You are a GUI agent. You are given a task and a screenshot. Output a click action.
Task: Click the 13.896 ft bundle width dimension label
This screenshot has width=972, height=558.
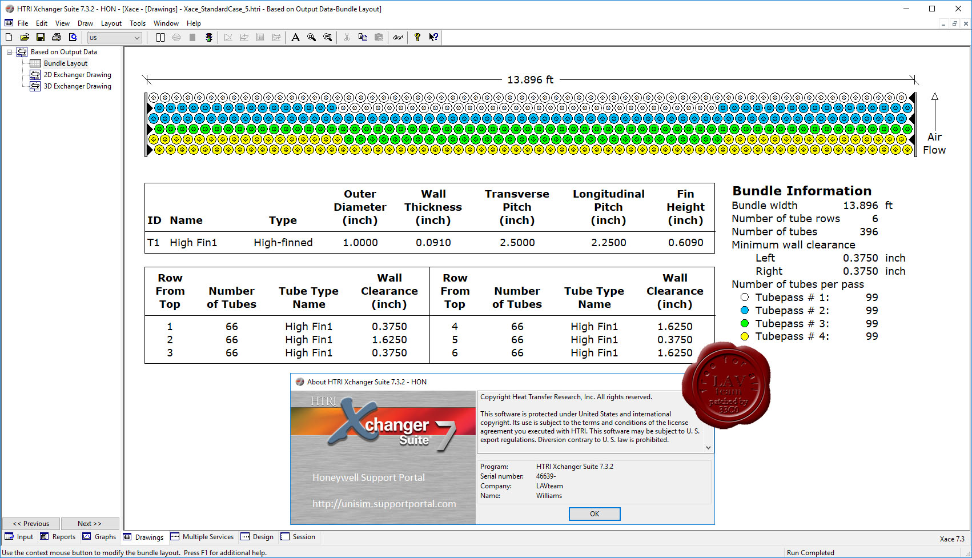tap(530, 80)
